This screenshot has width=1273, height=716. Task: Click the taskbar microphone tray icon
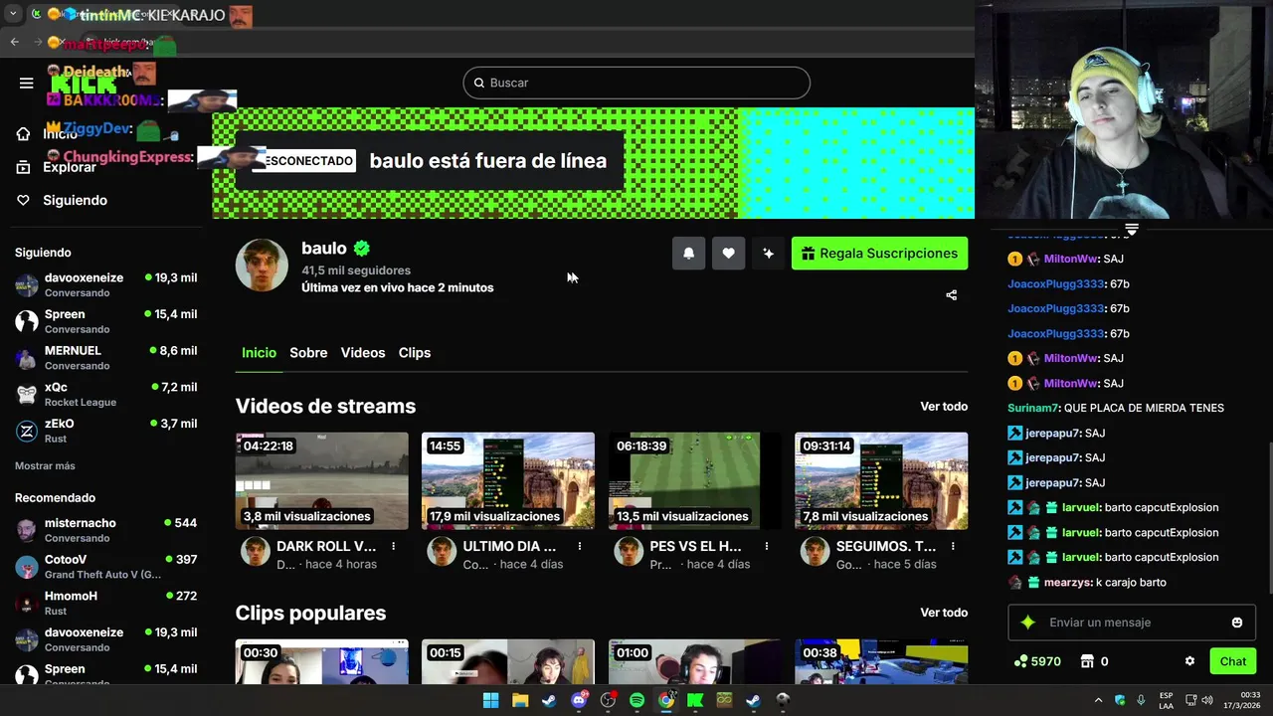[1141, 700]
